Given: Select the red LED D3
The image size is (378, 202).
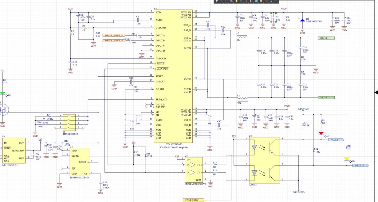Looking at the screenshot, I should [x=321, y=133].
